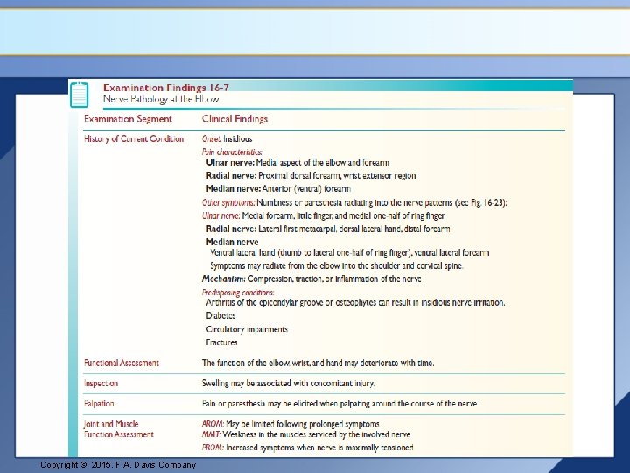Viewport: 630px width, 473px height.
Task: Select 'Joint and Muscle Function Assessment' row label
Action: click(x=118, y=428)
